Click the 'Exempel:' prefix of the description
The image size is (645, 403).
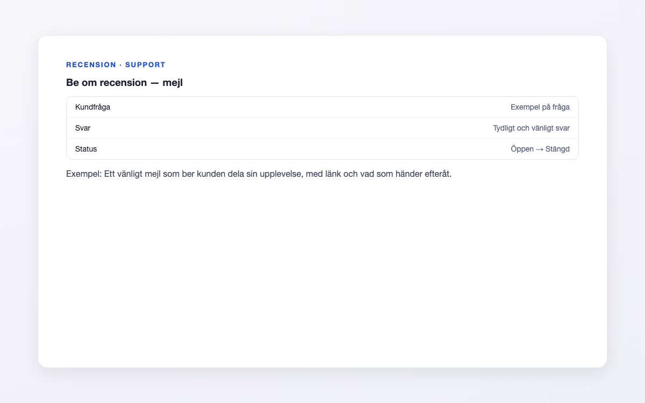pos(84,175)
